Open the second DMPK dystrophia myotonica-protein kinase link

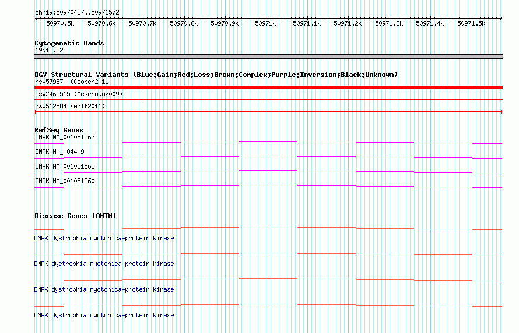[x=104, y=264]
